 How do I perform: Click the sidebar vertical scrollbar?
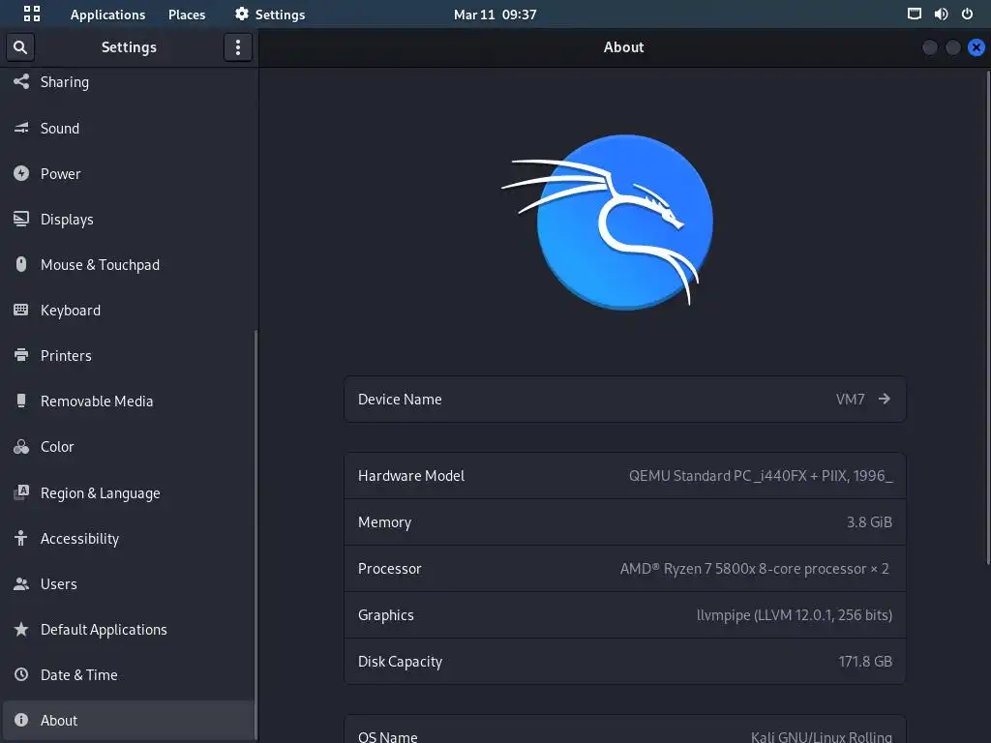[x=255, y=534]
